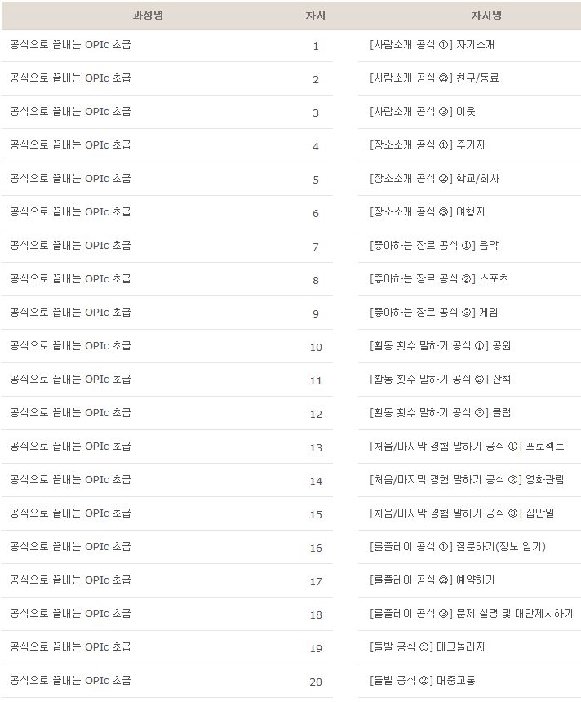Click the 과정명 column header
581x702 pixels.
(x=147, y=16)
